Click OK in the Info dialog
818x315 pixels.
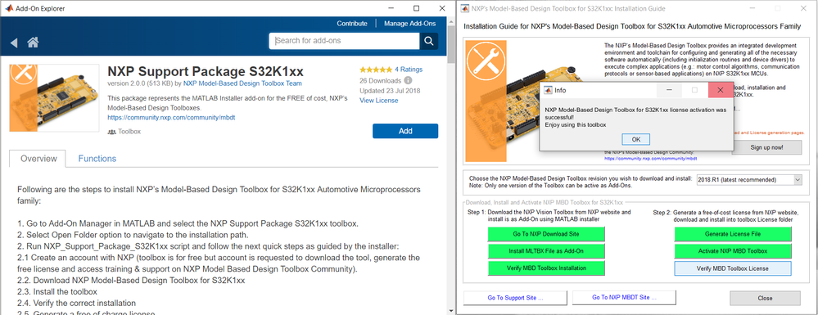636,139
